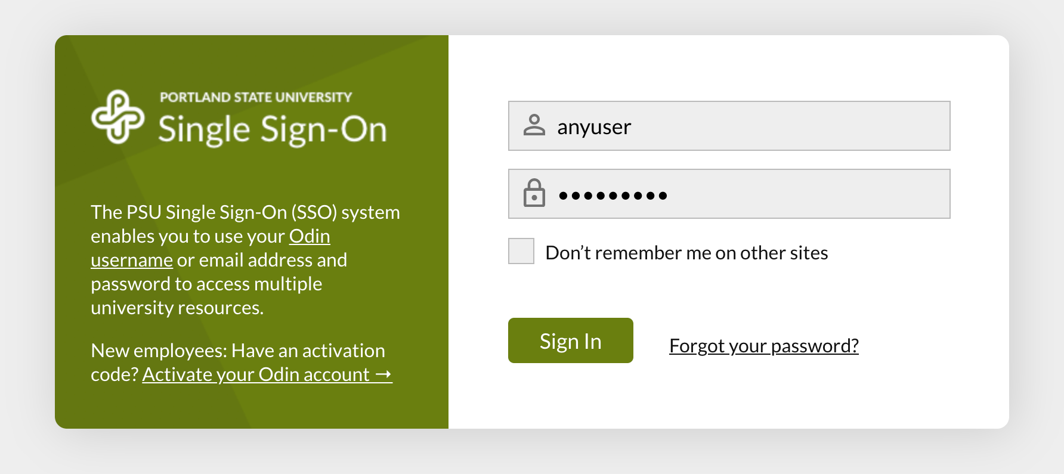Viewport: 1064px width, 474px height.
Task: Focus the username field containing anyuser
Action: (x=729, y=126)
